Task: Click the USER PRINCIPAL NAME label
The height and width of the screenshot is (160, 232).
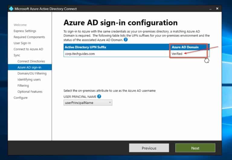Action: point(80,97)
